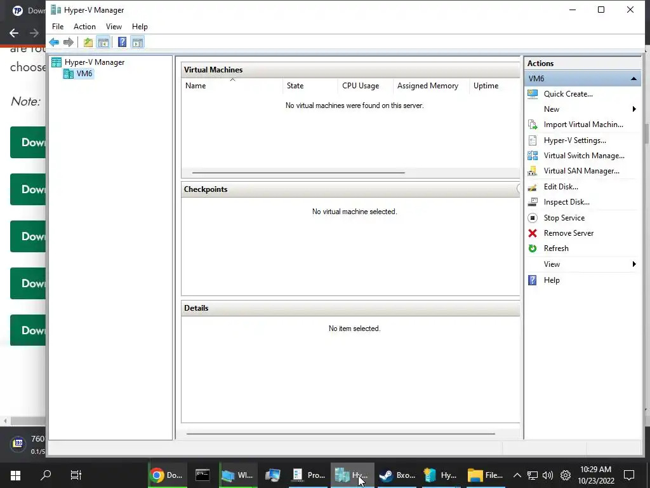Open Task View on taskbar
This screenshot has height=488, width=650.
point(76,475)
